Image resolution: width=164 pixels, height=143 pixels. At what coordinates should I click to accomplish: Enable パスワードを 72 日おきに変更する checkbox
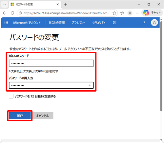pos(11,96)
